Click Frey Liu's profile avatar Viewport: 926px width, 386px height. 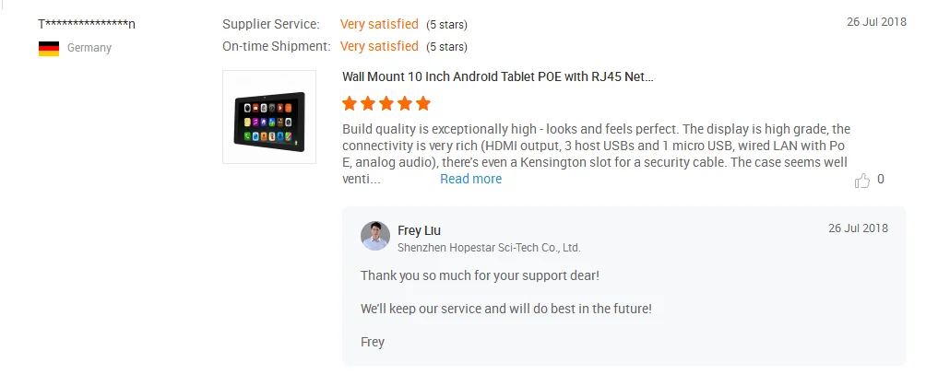(x=375, y=236)
